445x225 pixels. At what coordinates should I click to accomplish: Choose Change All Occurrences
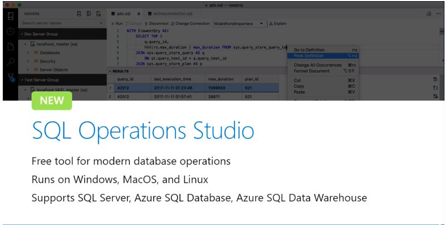(x=323, y=65)
